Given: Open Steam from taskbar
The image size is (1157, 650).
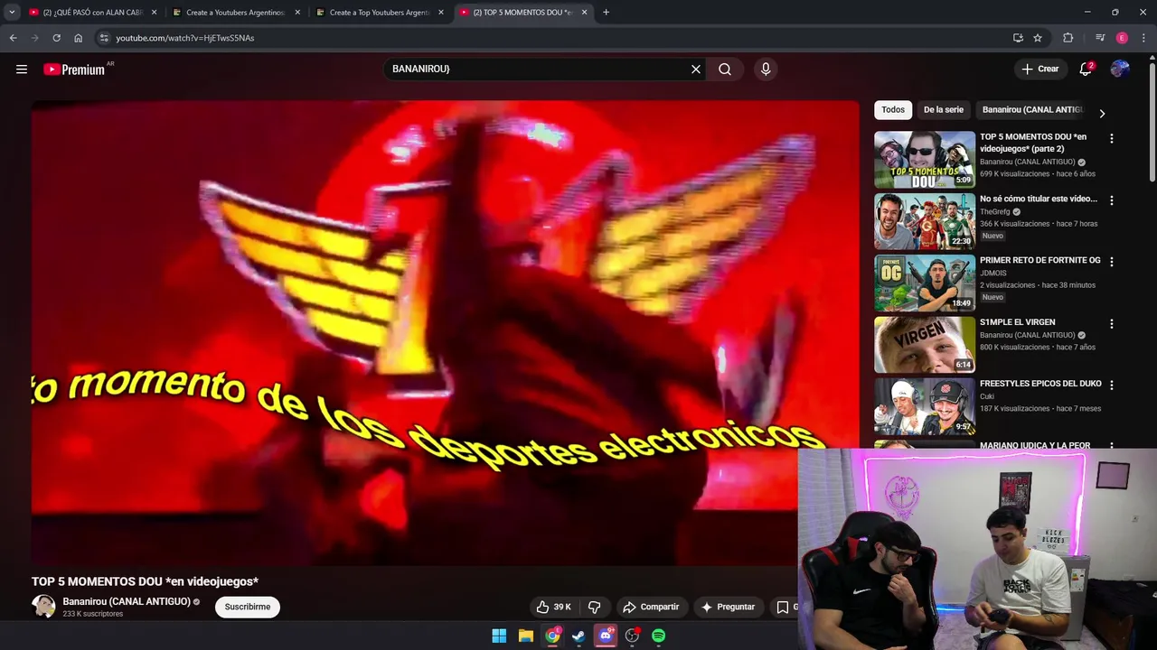Looking at the screenshot, I should [x=578, y=636].
